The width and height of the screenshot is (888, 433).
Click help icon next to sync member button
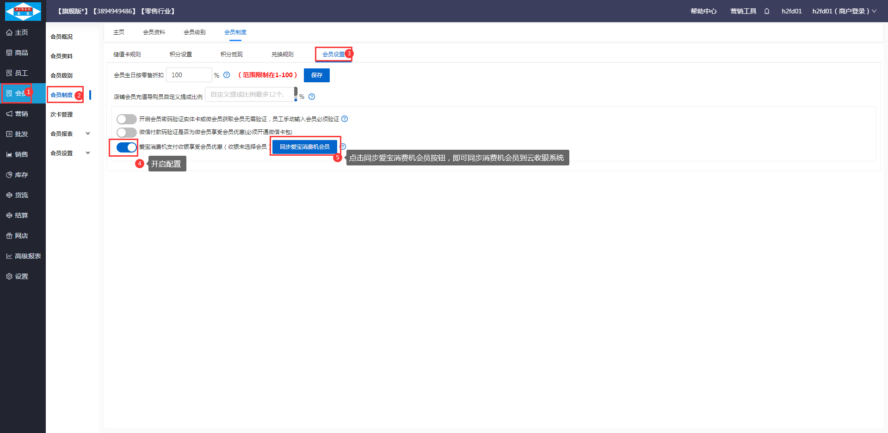(343, 146)
